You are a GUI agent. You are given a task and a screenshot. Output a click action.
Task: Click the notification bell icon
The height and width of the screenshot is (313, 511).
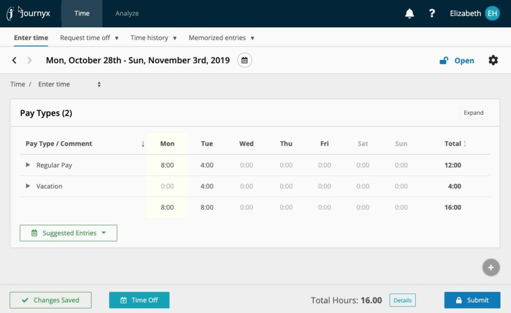click(x=409, y=13)
